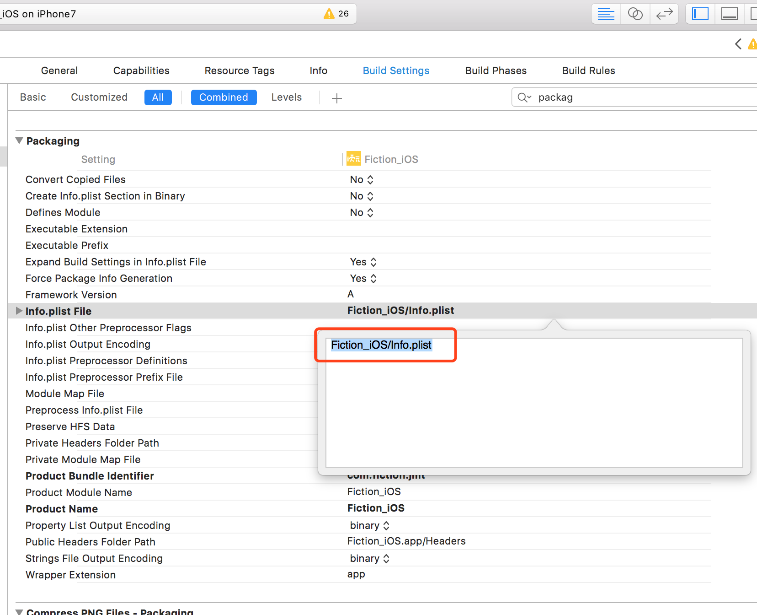Filter to Customized settings
This screenshot has width=757, height=615.
point(99,97)
